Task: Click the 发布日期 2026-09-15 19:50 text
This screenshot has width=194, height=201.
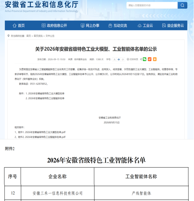Action: click(x=51, y=59)
